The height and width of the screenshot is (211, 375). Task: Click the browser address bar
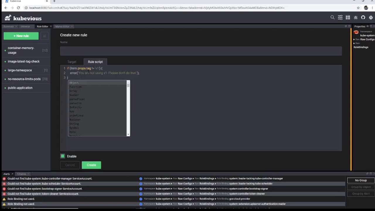[x=187, y=8]
